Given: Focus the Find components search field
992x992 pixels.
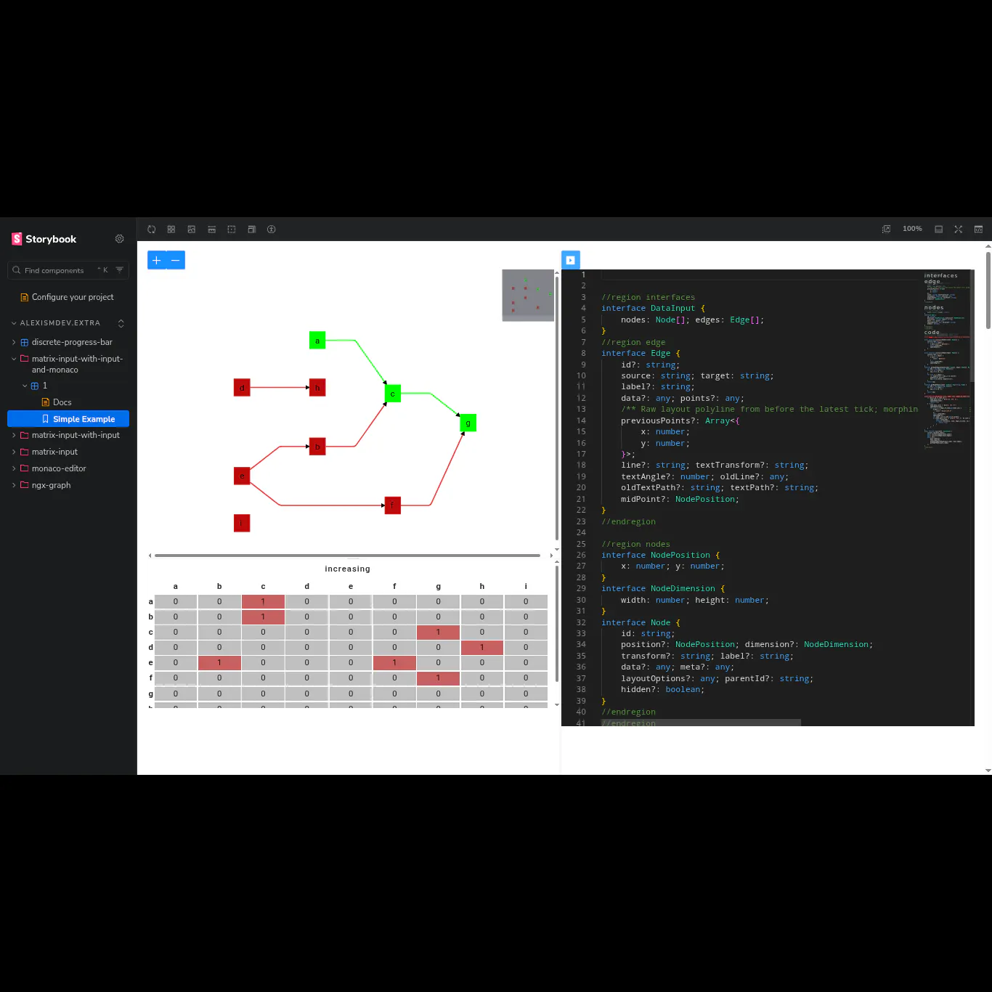Looking at the screenshot, I should [x=68, y=270].
